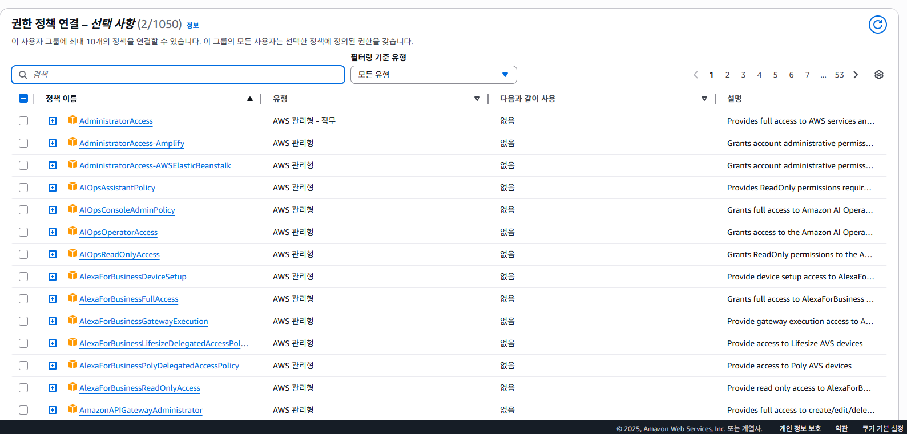This screenshot has width=907, height=434.
Task: Open AmazonAPIGatewayAdministrator policy link
Action: (141, 410)
